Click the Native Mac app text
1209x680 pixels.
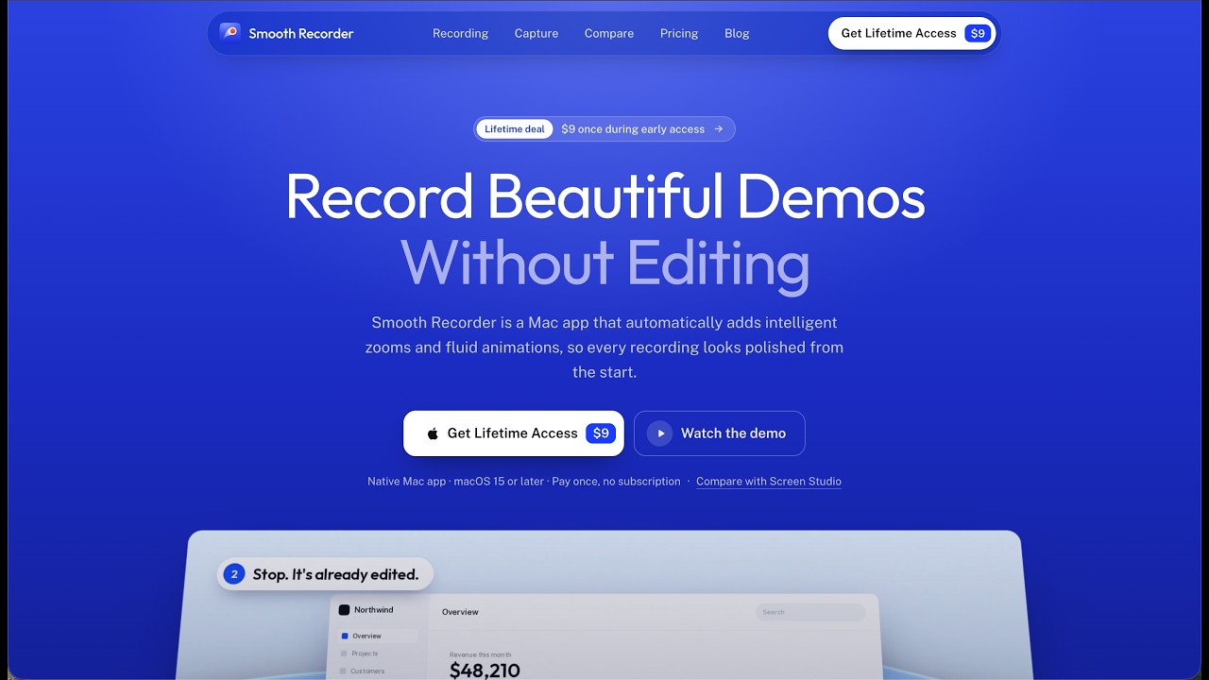tap(406, 482)
